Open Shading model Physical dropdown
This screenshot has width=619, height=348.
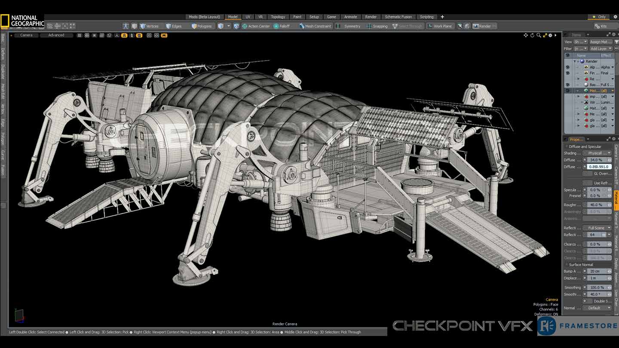597,153
